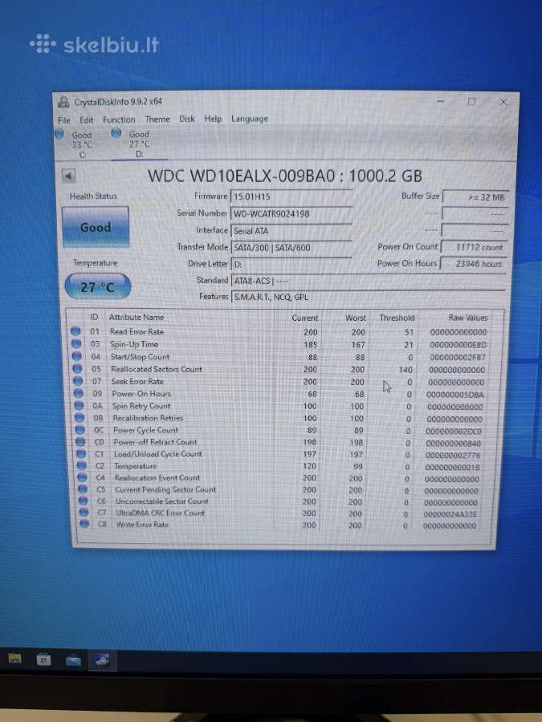
Task: Click the Current column header
Action: 304,318
